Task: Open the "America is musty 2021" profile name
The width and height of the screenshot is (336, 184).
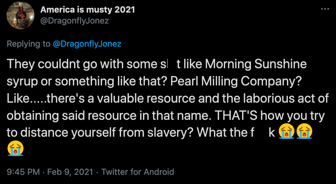Action: 88,9
